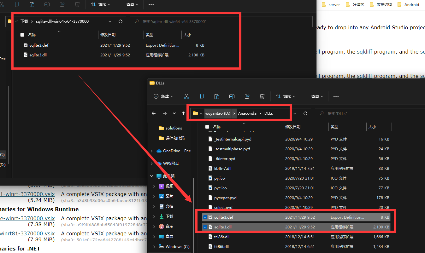
Task: Expand WPS网盘 tree node
Action: (152, 164)
